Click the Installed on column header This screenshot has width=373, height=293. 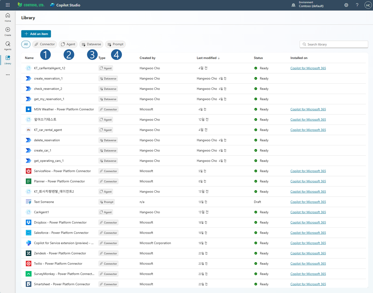click(x=299, y=58)
